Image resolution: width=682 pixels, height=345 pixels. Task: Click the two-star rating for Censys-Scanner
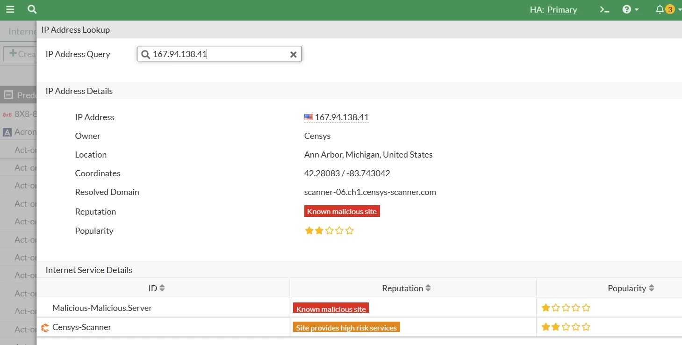coord(566,327)
